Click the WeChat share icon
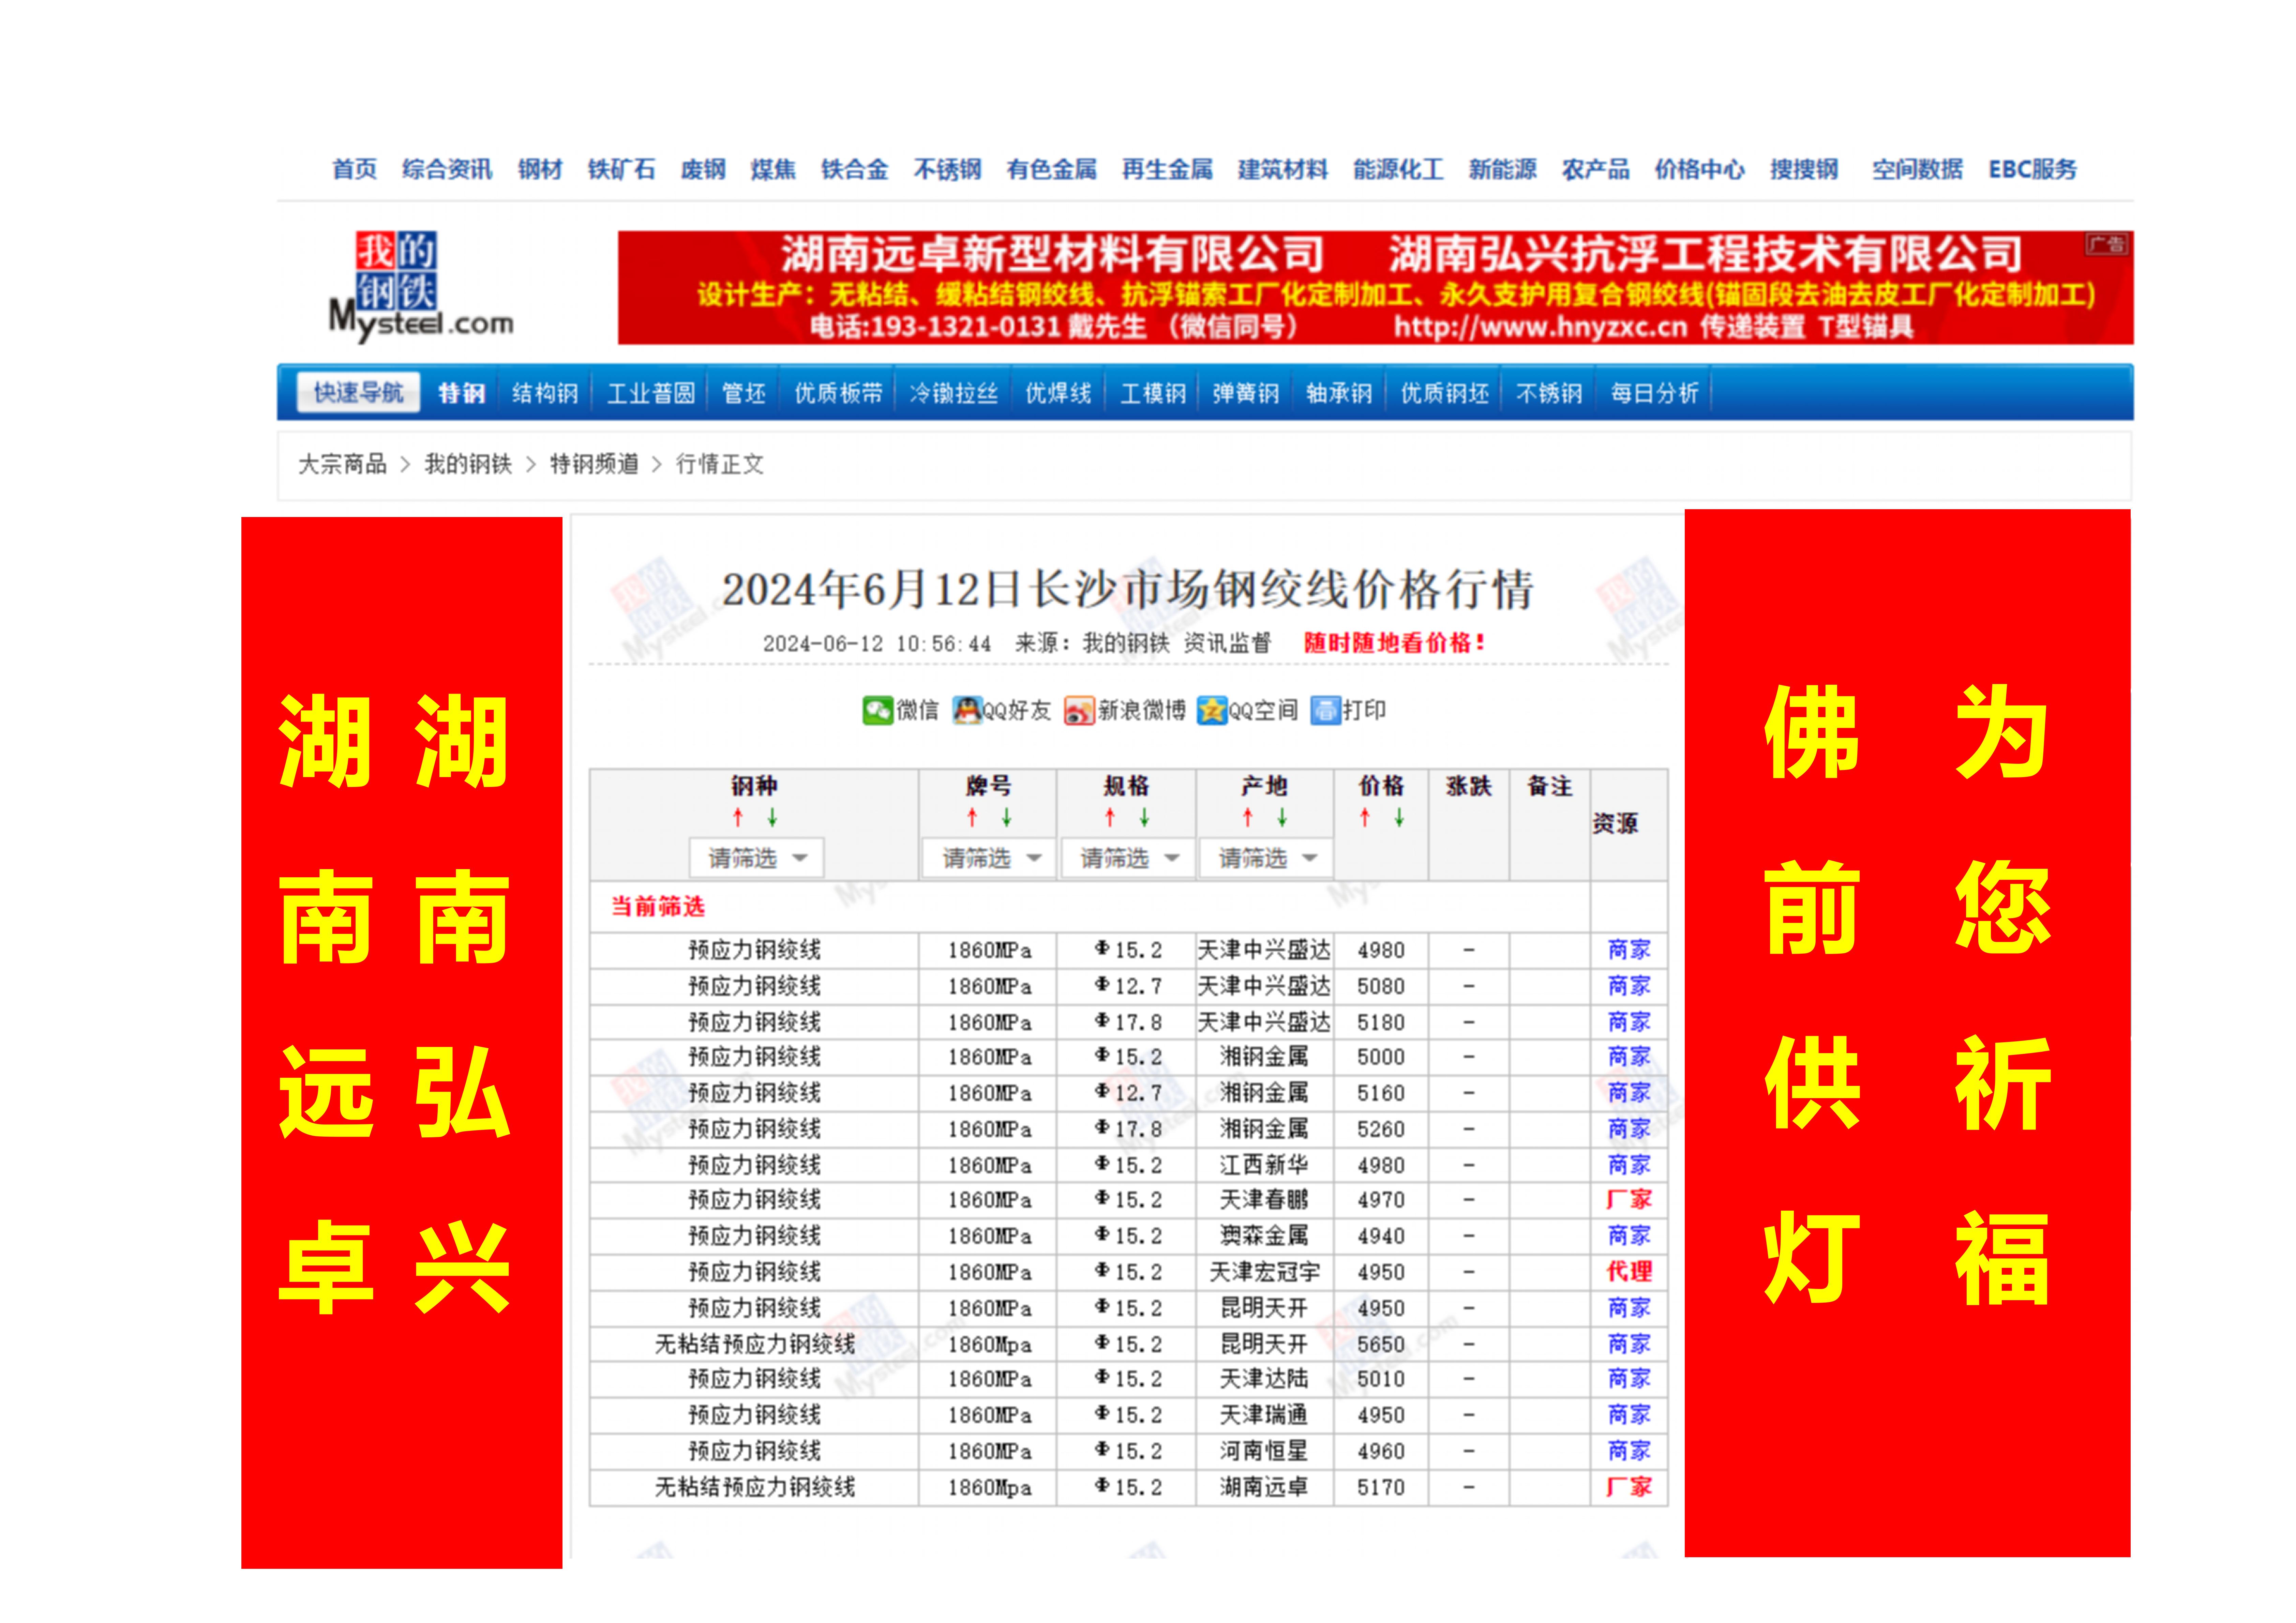This screenshot has width=2296, height=1623. click(877, 710)
